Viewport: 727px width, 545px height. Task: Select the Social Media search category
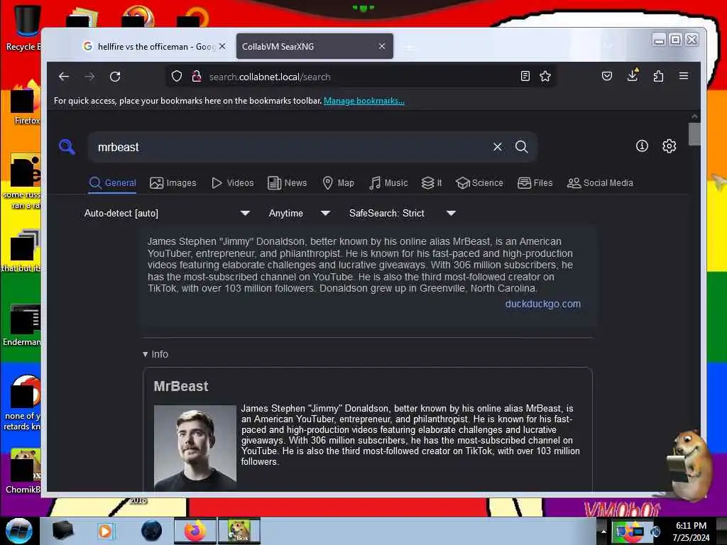(600, 183)
